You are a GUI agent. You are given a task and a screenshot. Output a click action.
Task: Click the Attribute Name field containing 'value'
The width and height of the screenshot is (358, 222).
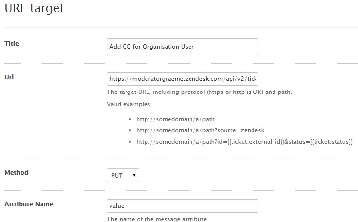pyautogui.click(x=182, y=206)
